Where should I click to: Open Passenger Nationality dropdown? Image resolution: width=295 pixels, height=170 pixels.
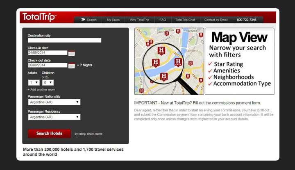pyautogui.click(x=54, y=102)
